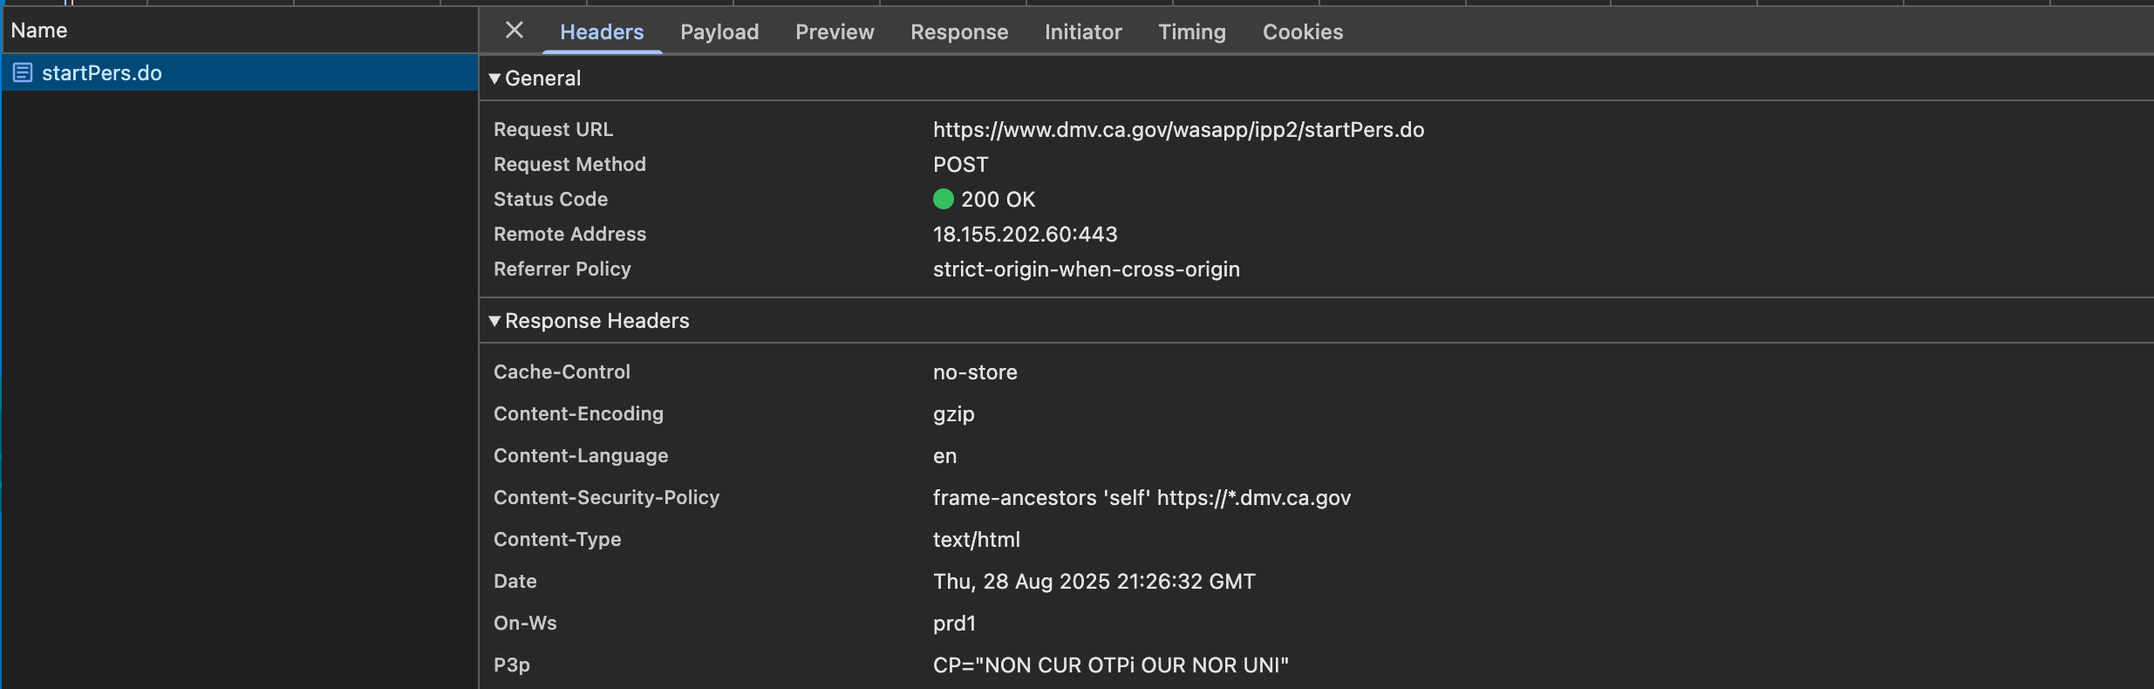The width and height of the screenshot is (2154, 689).
Task: Click the Request Method label
Action: click(x=569, y=165)
